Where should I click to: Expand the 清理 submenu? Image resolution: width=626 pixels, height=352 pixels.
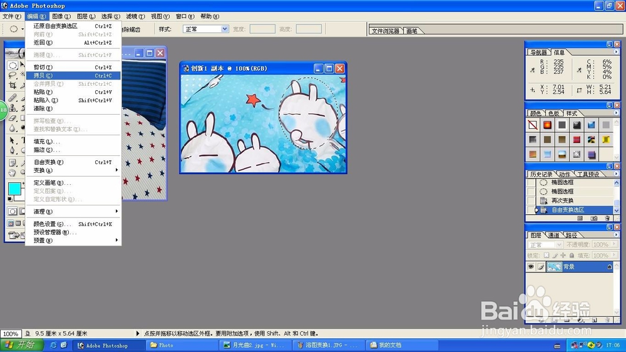point(73,211)
